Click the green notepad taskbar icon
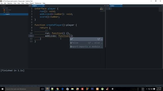This screenshot has height=91, width=163. 52,89
